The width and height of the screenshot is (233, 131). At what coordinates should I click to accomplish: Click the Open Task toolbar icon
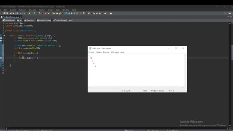click(57, 13)
